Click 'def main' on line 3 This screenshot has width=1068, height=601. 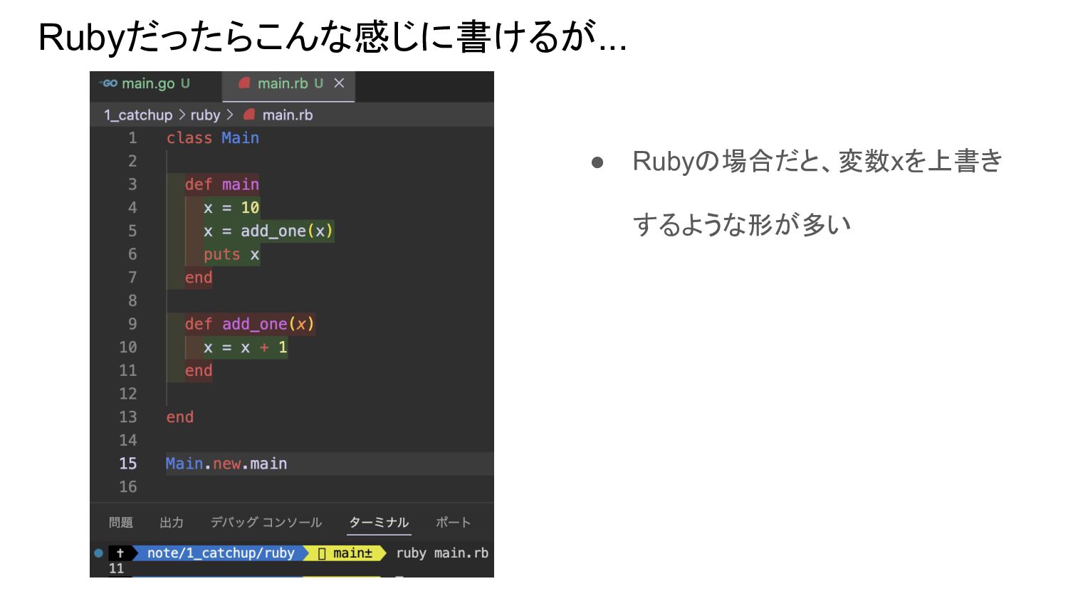[222, 184]
